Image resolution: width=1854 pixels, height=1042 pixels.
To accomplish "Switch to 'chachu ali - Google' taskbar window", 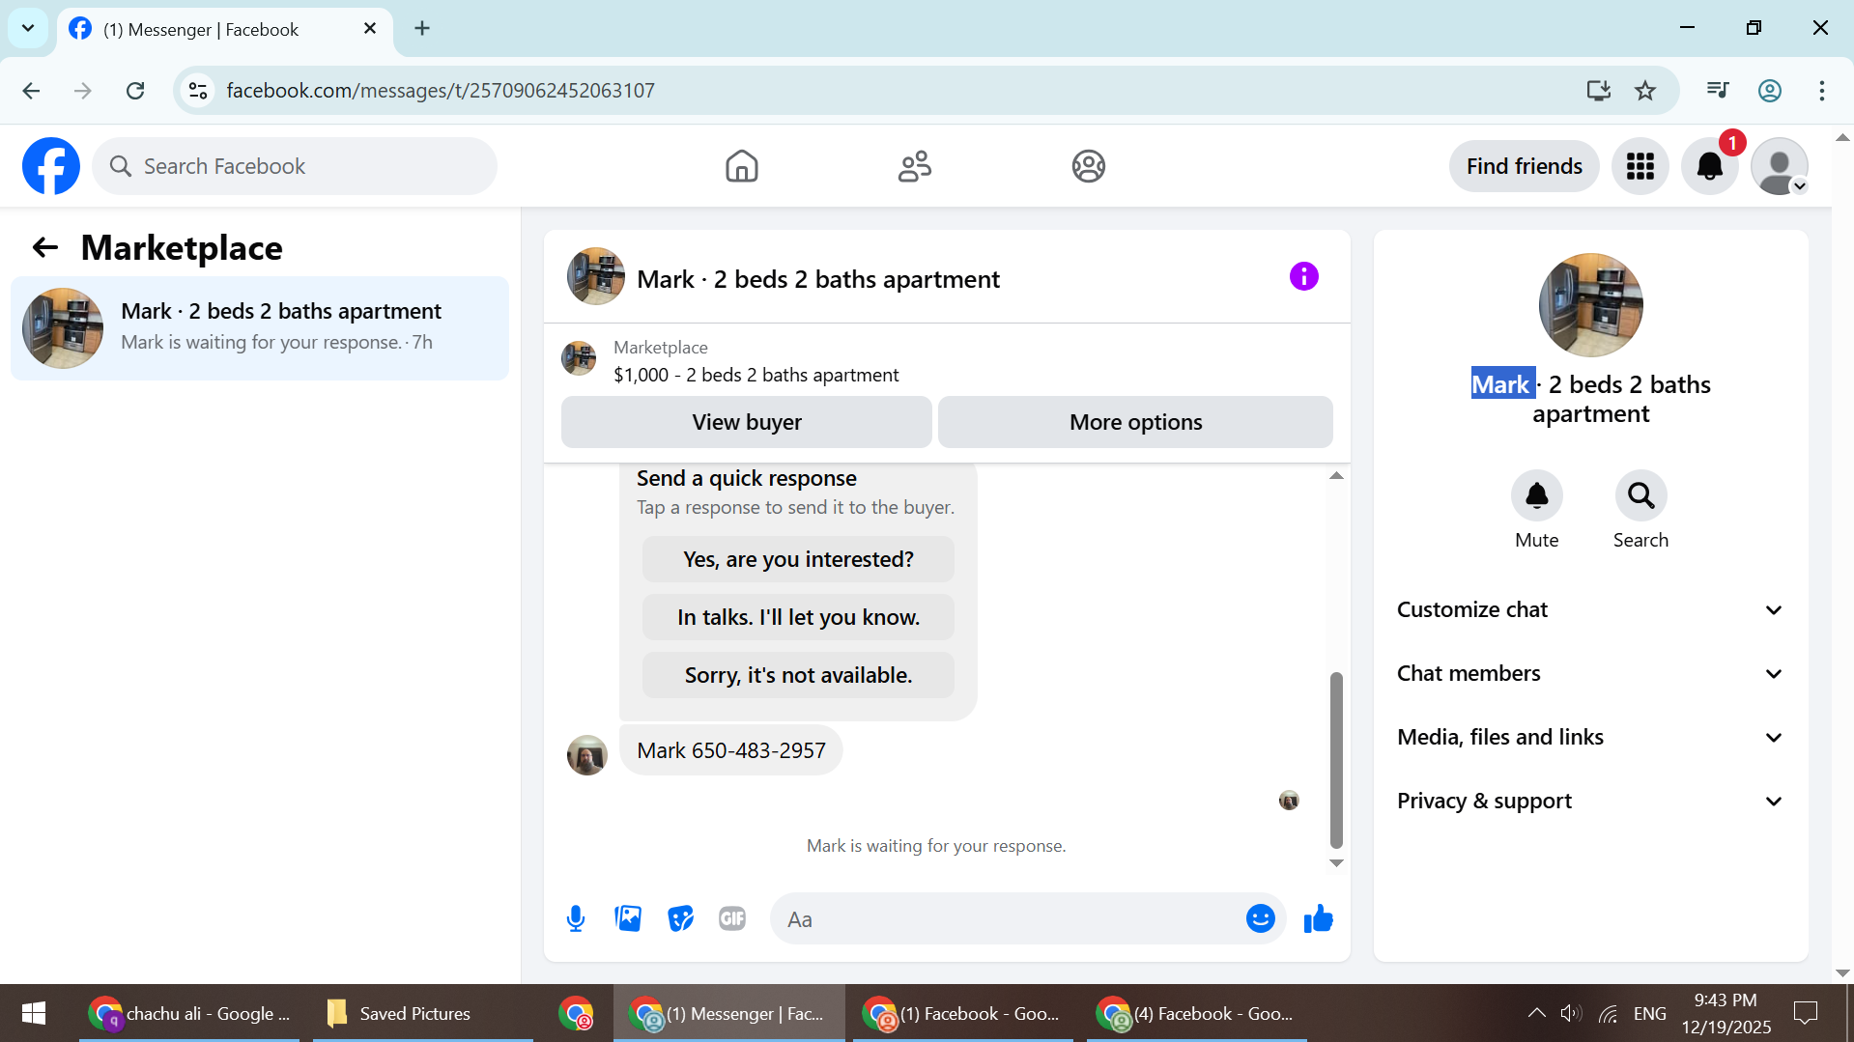I will click(189, 1013).
